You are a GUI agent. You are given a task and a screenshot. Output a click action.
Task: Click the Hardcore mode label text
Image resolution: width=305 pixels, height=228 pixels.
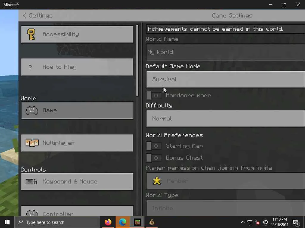(188, 96)
